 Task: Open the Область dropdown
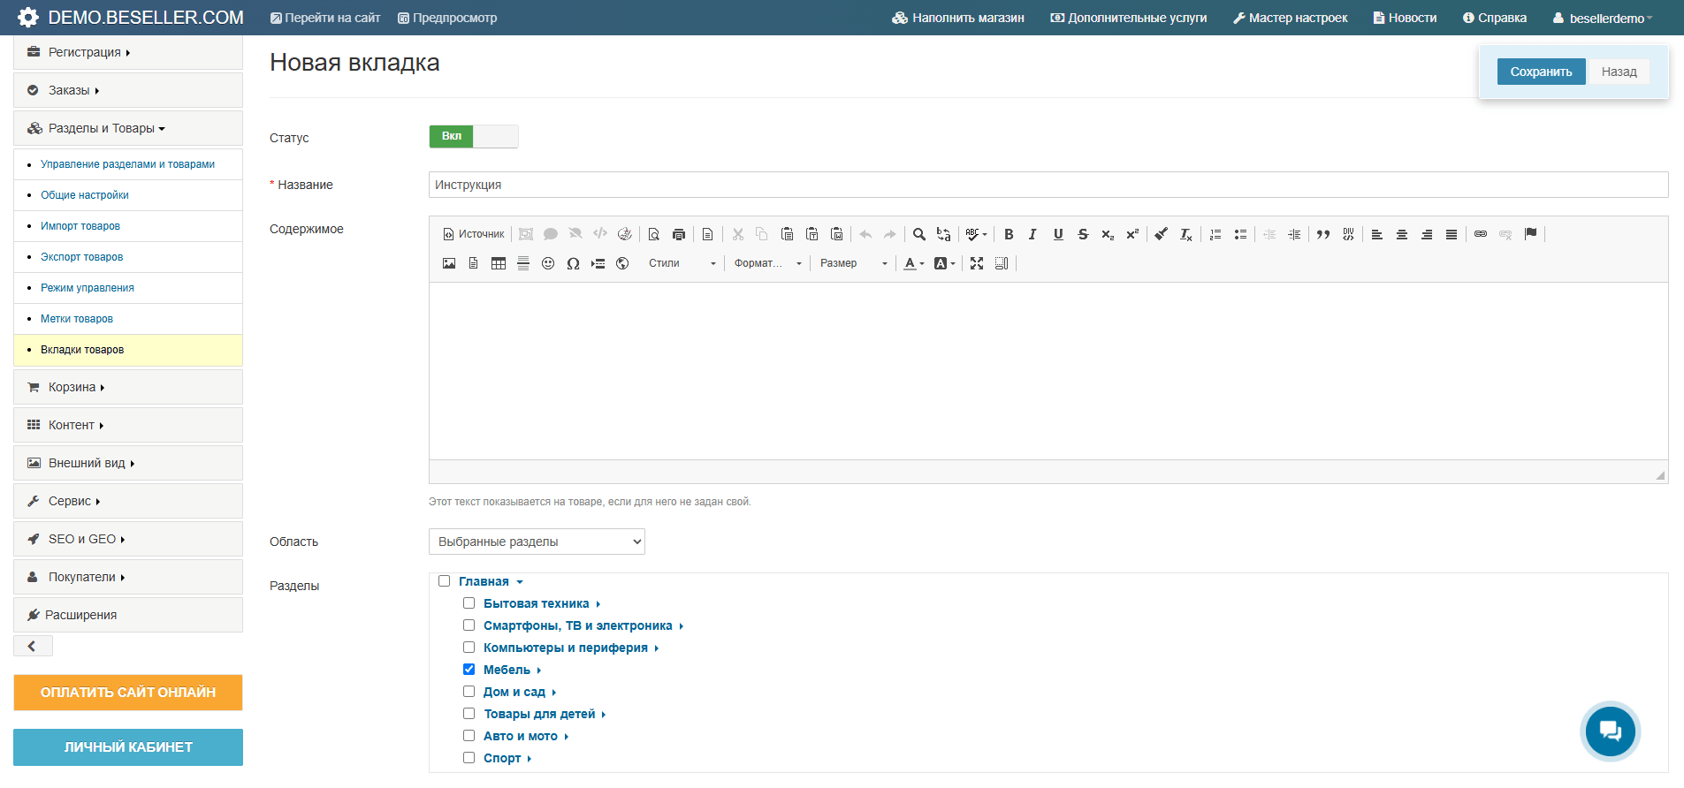537,542
